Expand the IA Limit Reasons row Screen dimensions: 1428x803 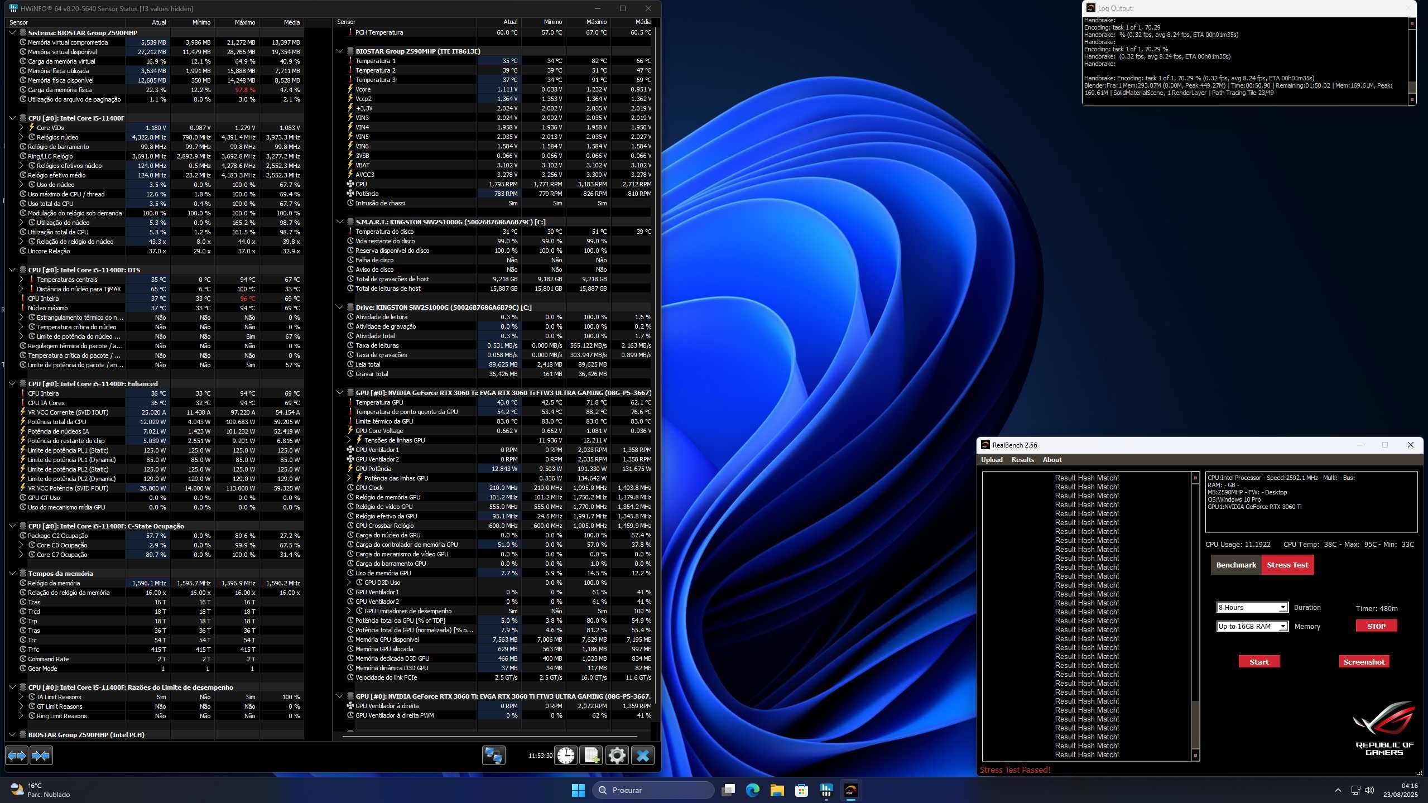click(21, 697)
